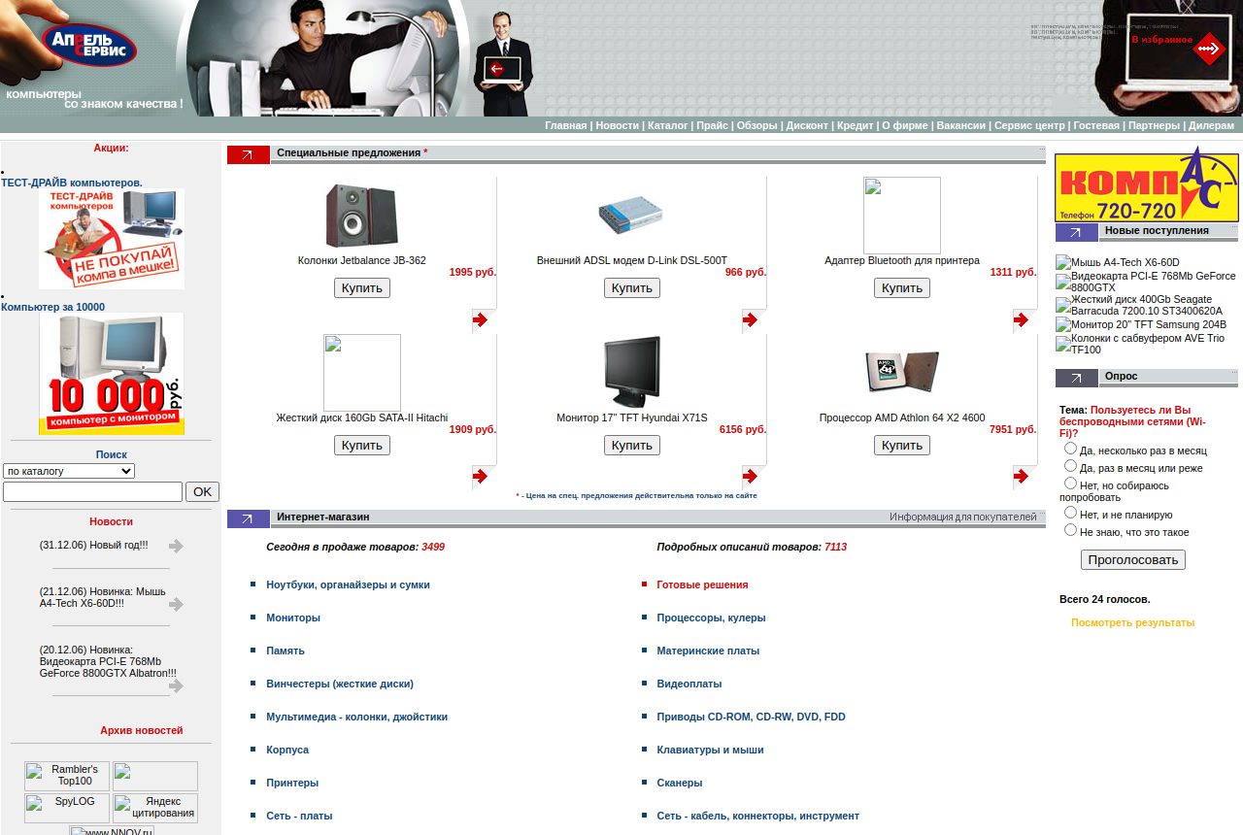Open D-Link DSL-500T modem image
The height and width of the screenshot is (835, 1243).
[631, 216]
